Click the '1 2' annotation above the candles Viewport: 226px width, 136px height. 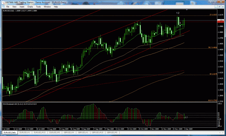click(x=178, y=13)
